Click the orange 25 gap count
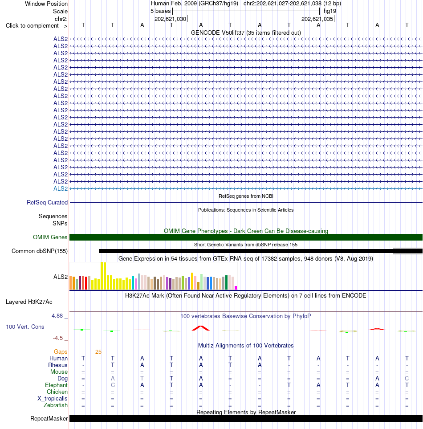 click(98, 352)
